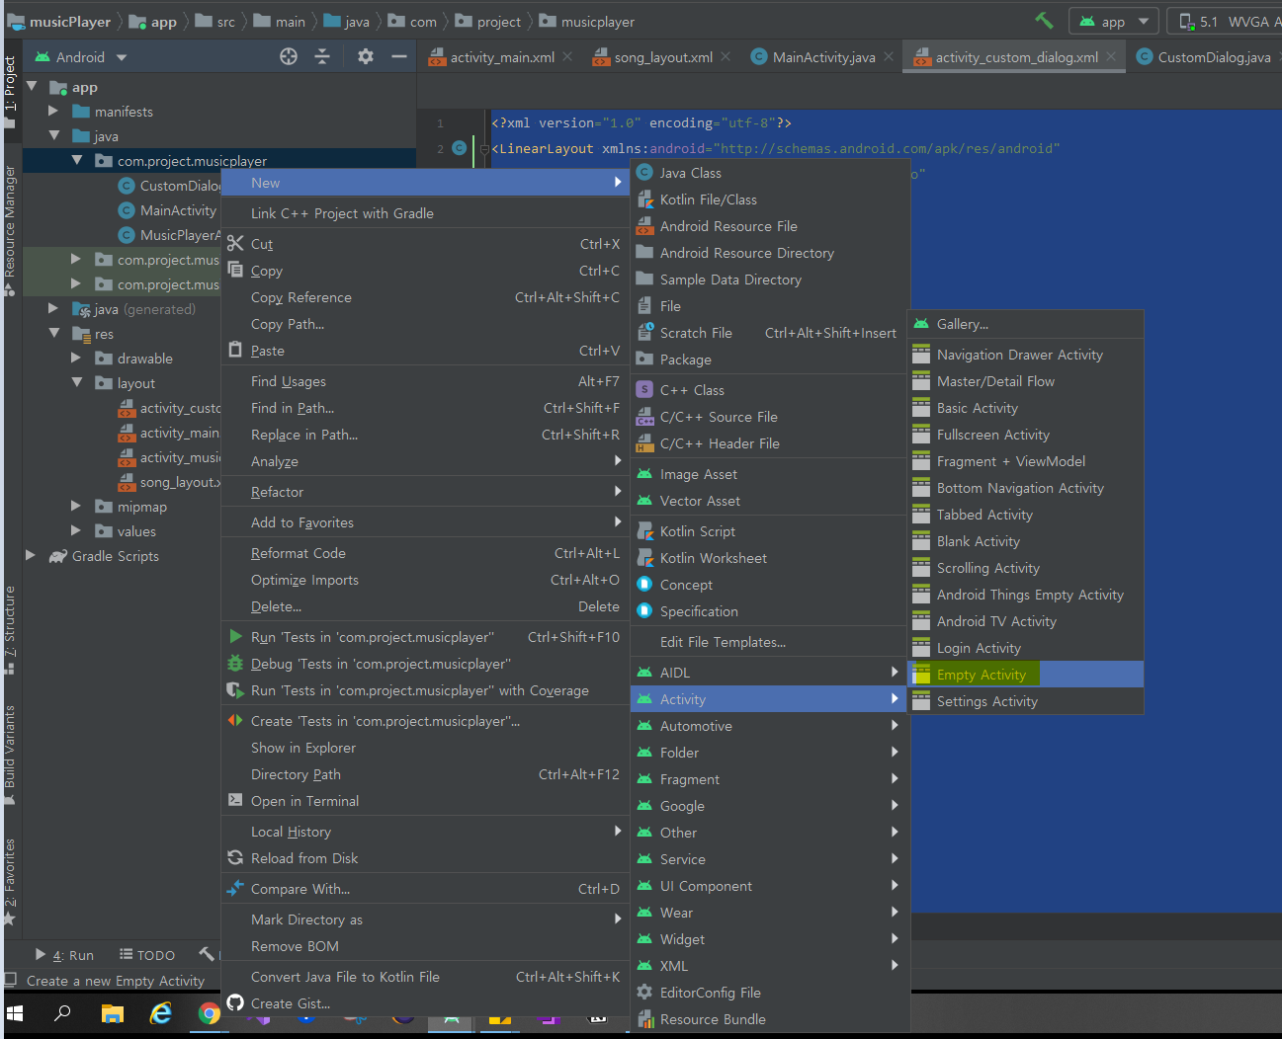
Task: Open the Activity submenu
Action: pyautogui.click(x=768, y=699)
